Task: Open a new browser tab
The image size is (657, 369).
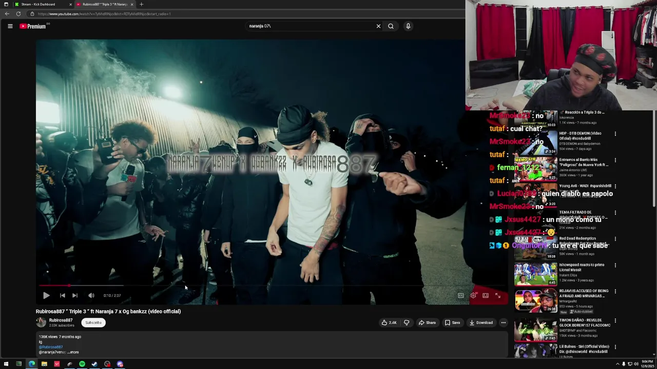Action: click(141, 4)
